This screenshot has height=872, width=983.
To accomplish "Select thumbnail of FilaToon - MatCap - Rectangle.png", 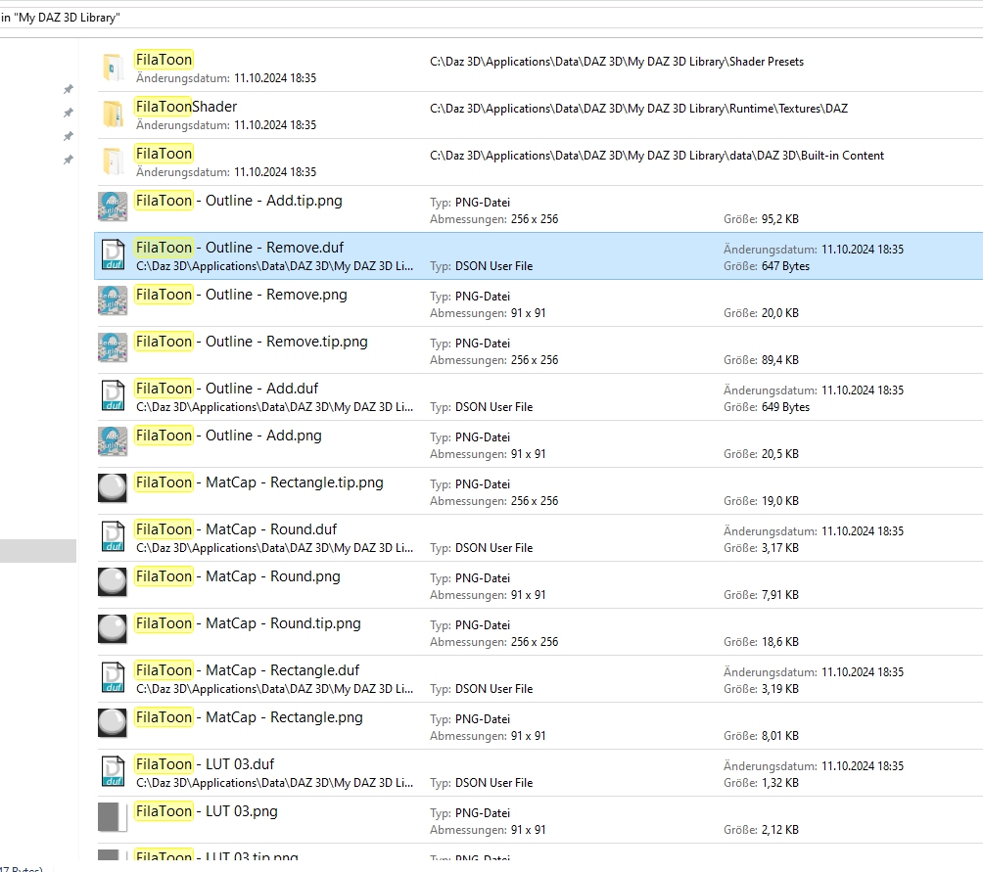I will [113, 724].
